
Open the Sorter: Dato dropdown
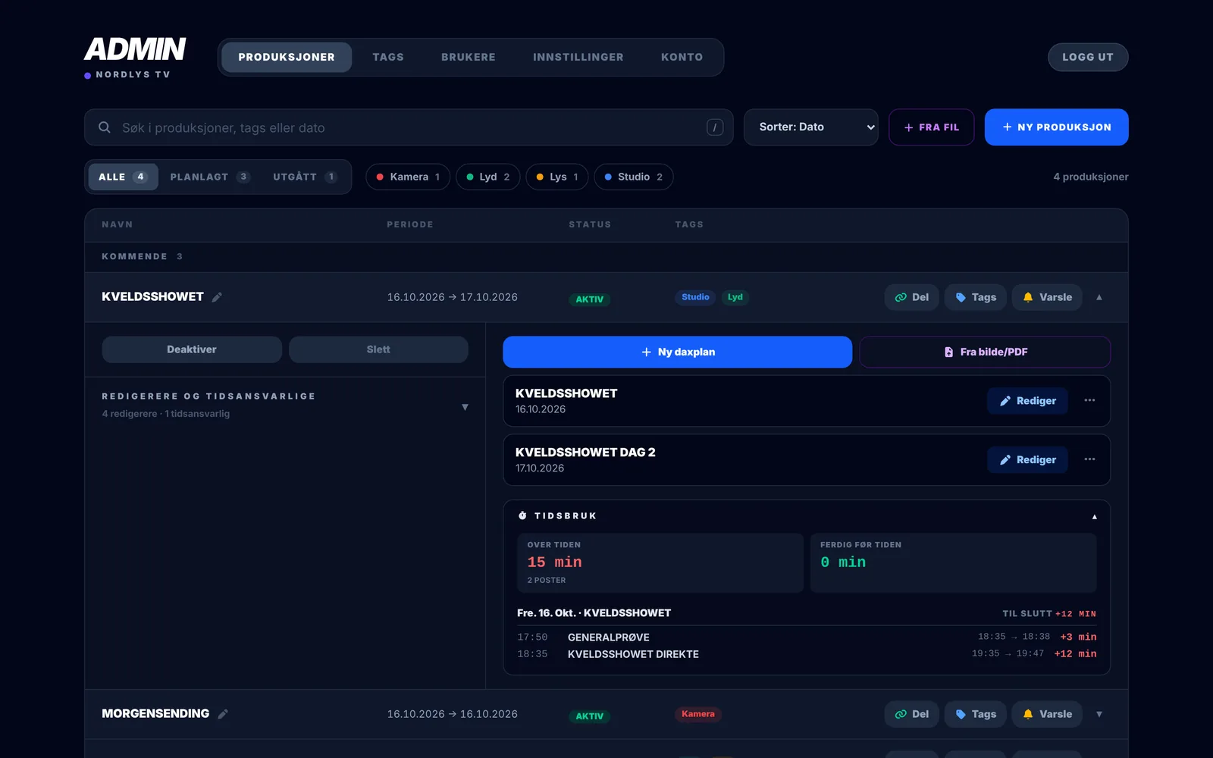(x=811, y=127)
